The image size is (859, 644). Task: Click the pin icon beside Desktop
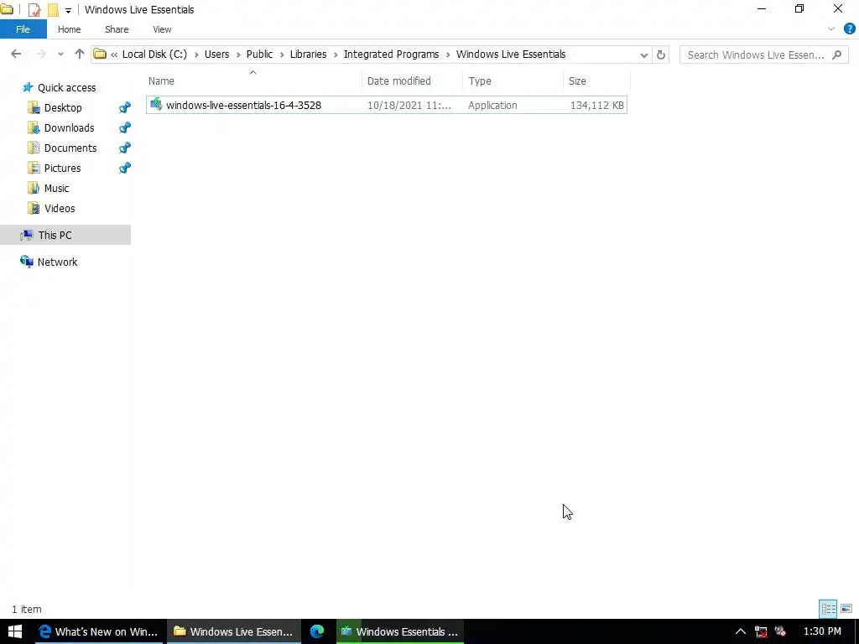[x=125, y=108]
